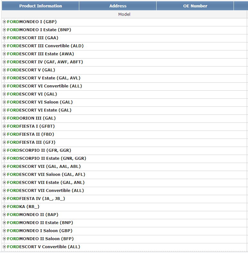Expand FORD FIESTA I (GFBT) row

coord(4,126)
